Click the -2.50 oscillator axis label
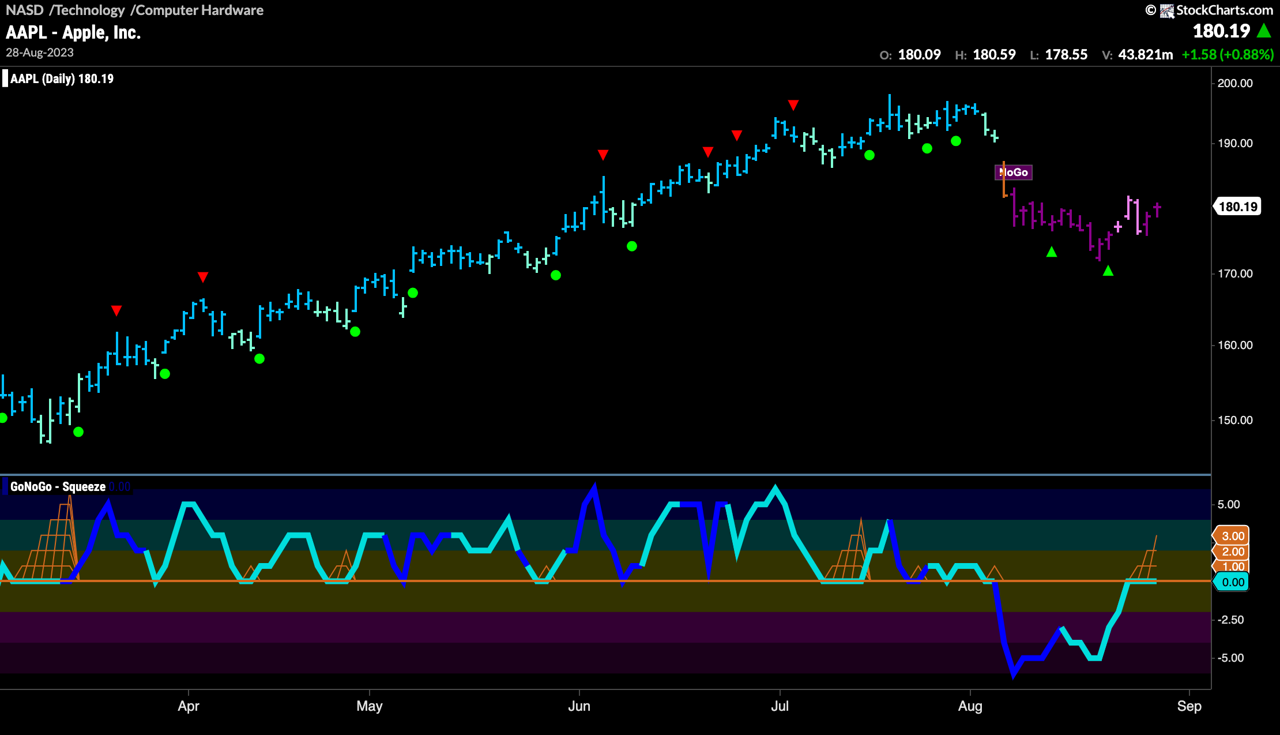The image size is (1280, 735). 1230,620
